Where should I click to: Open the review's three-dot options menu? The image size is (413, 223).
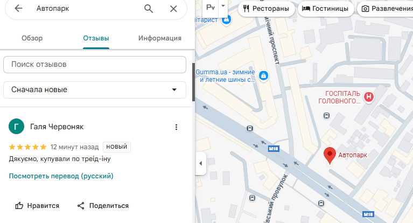pyautogui.click(x=176, y=127)
